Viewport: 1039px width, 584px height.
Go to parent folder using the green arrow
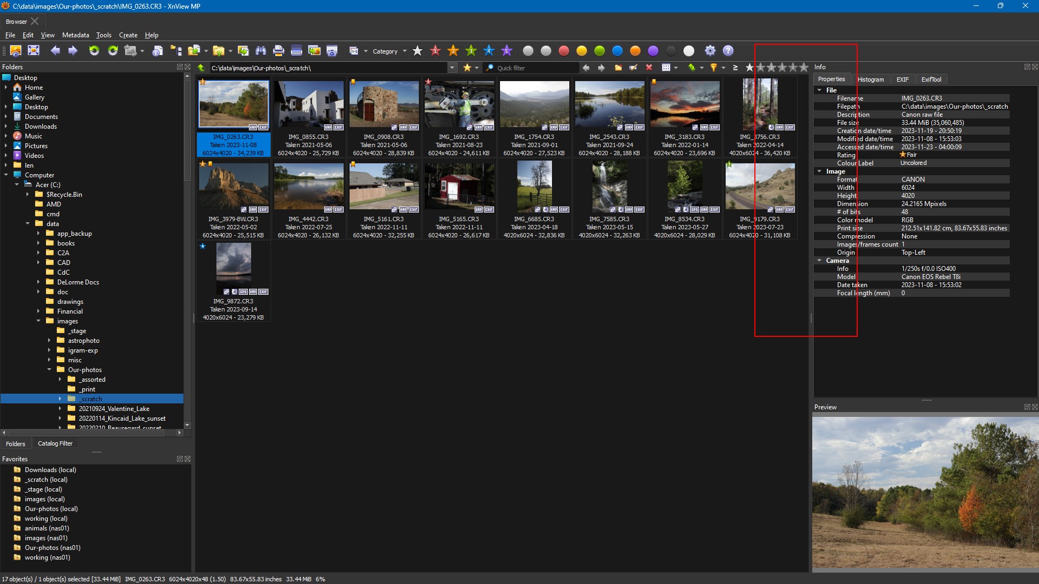pos(201,68)
